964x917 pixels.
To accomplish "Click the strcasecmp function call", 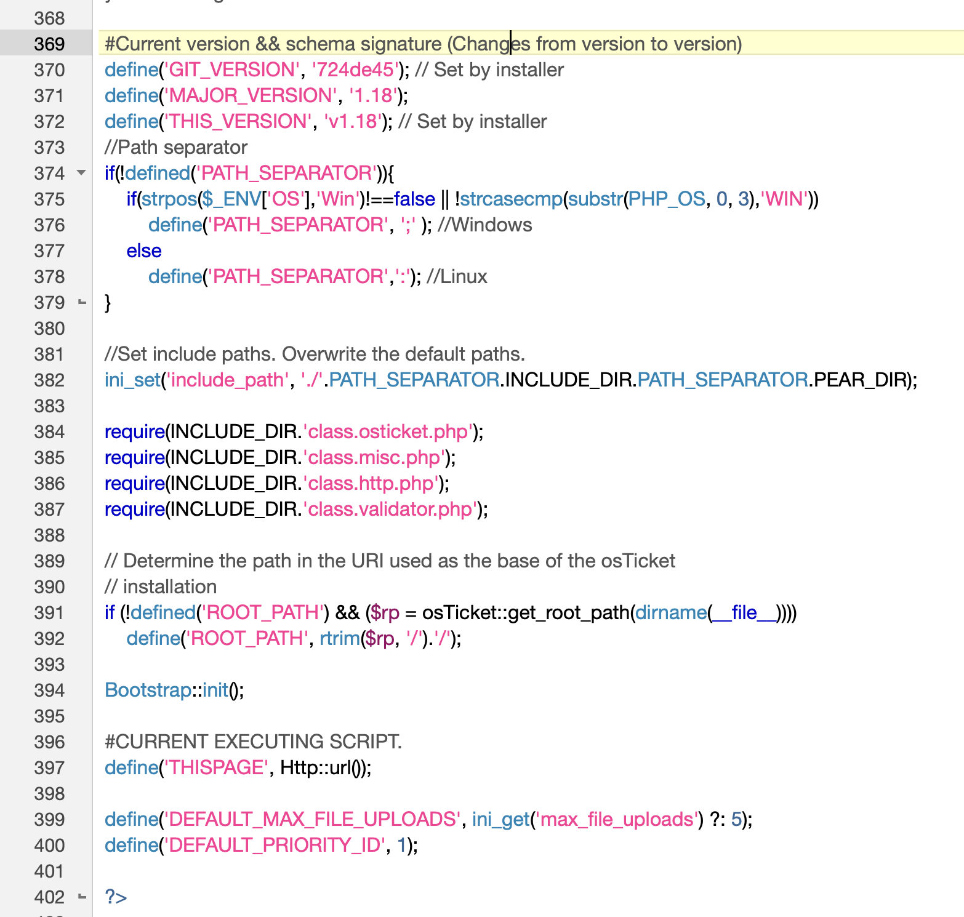I will [511, 199].
